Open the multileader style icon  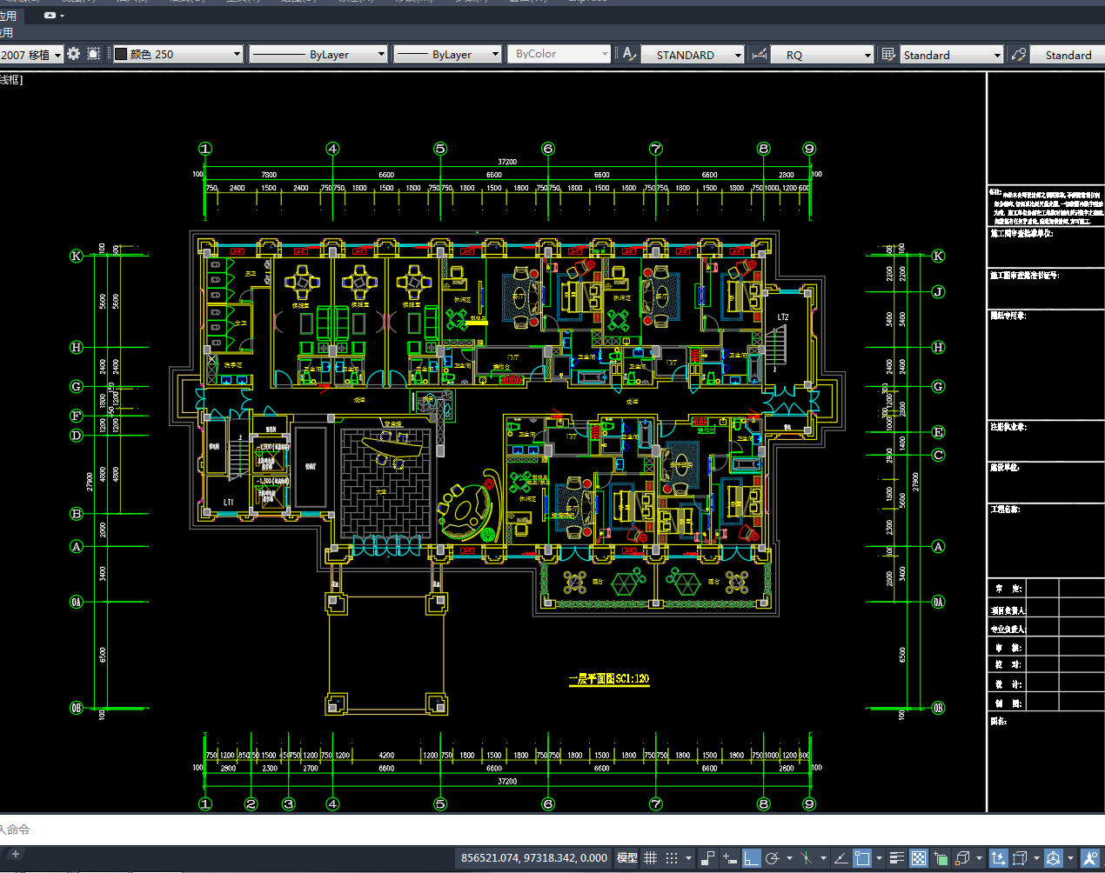1019,55
